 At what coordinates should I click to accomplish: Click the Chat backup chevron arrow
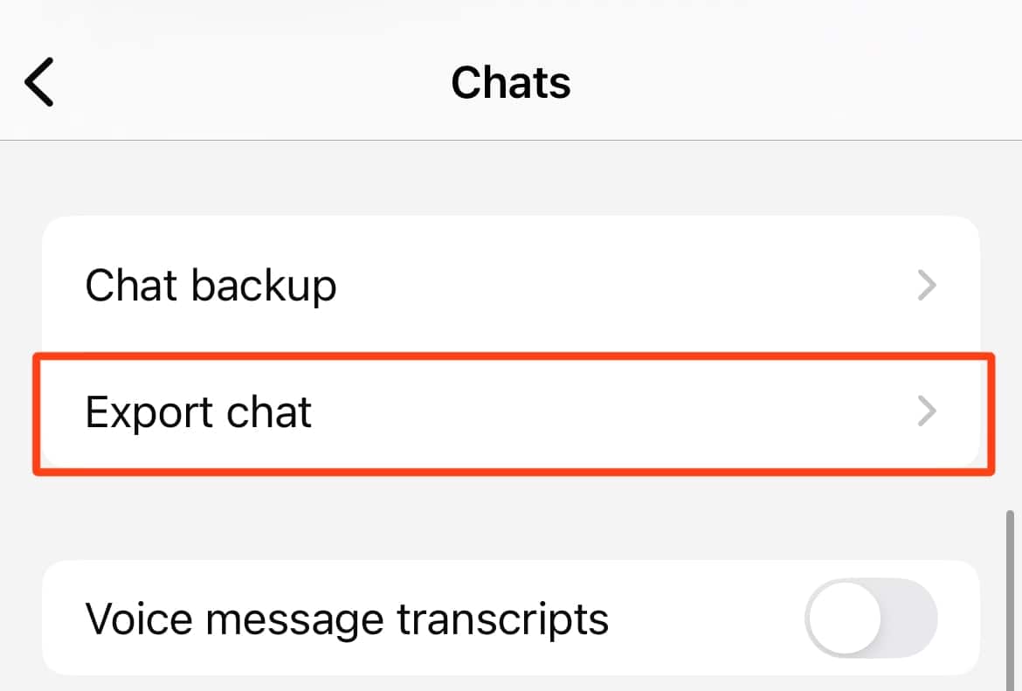[x=927, y=286]
